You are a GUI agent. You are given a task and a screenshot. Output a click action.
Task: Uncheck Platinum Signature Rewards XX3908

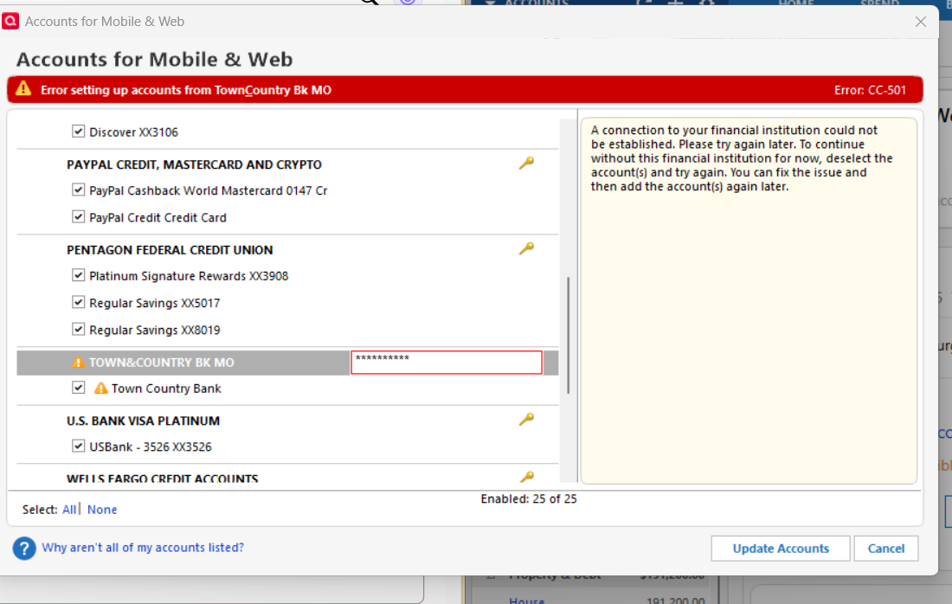click(x=78, y=275)
